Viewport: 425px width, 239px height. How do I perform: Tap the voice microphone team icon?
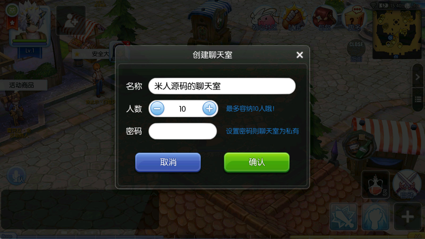click(16, 176)
